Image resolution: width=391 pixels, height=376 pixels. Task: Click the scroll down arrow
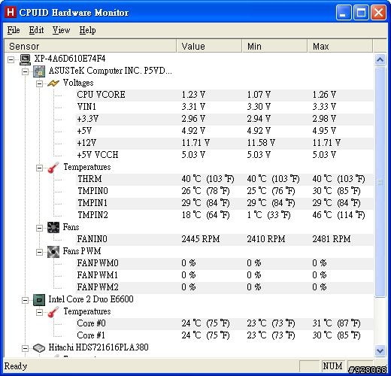(380, 350)
